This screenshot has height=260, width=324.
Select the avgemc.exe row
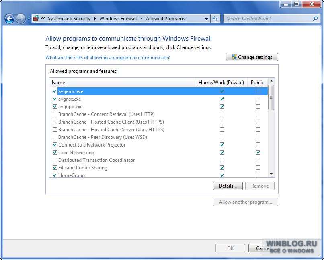pyautogui.click(x=158, y=91)
